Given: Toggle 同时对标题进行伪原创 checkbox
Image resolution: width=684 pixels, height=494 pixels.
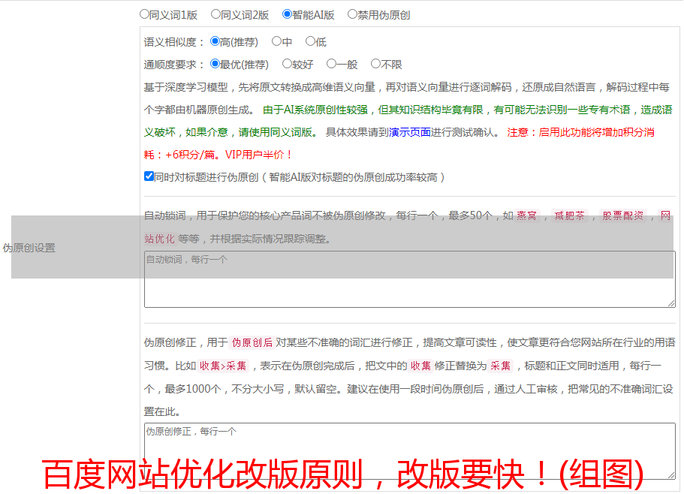Looking at the screenshot, I should point(149,176).
